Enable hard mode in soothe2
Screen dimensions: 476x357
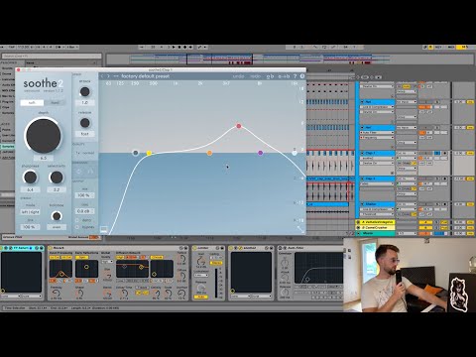pos(55,103)
